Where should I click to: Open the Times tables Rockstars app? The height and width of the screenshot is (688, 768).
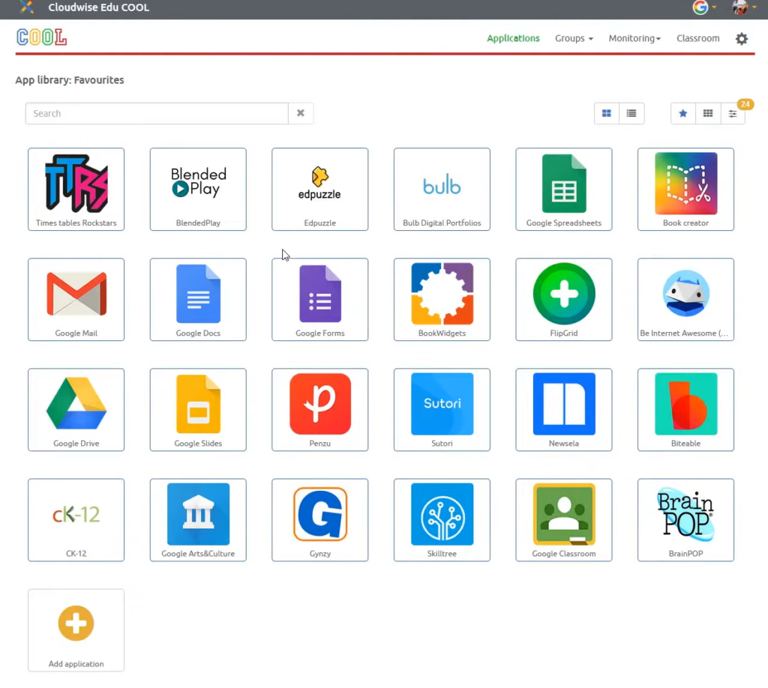pyautogui.click(x=76, y=189)
